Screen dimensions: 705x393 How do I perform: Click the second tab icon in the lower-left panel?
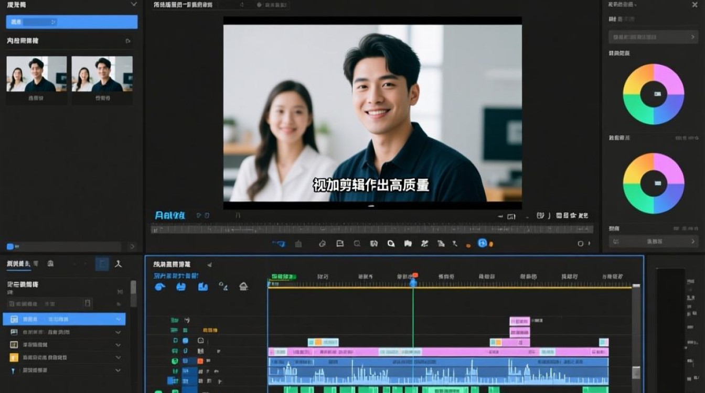pos(50,264)
